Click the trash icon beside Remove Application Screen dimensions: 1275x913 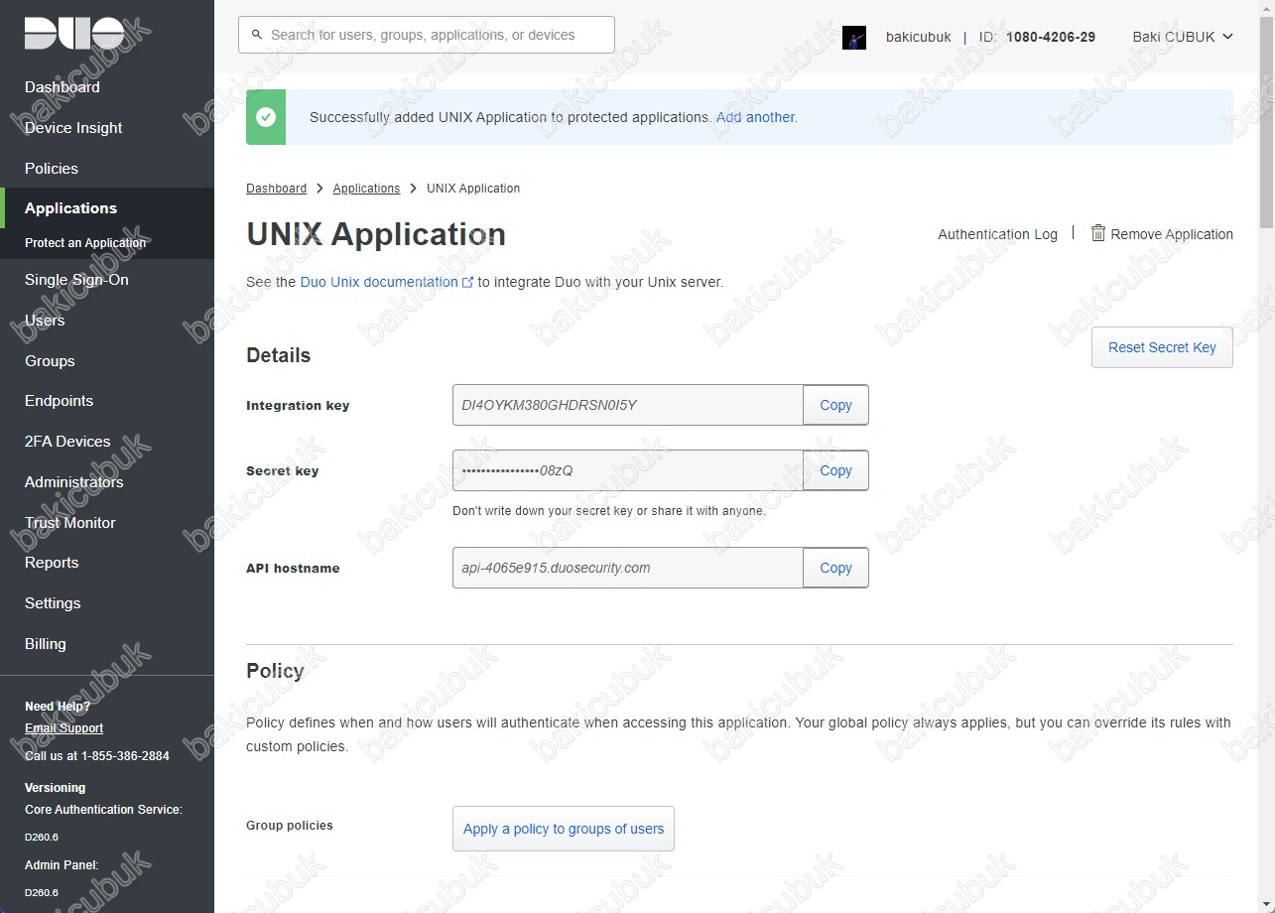1098,233
